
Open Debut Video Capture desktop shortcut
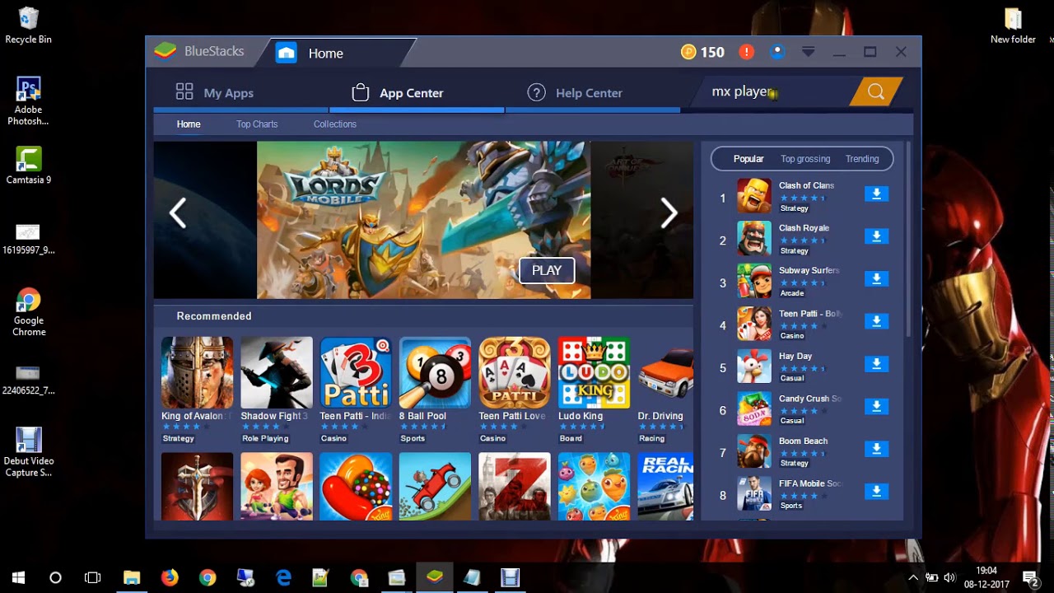point(28,452)
